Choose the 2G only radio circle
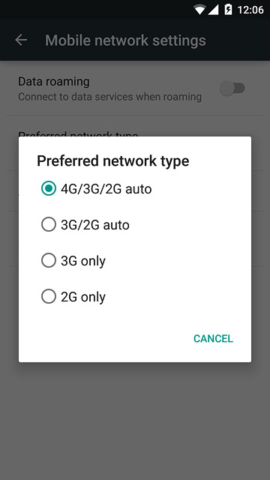This screenshot has width=270, height=480. point(49,297)
